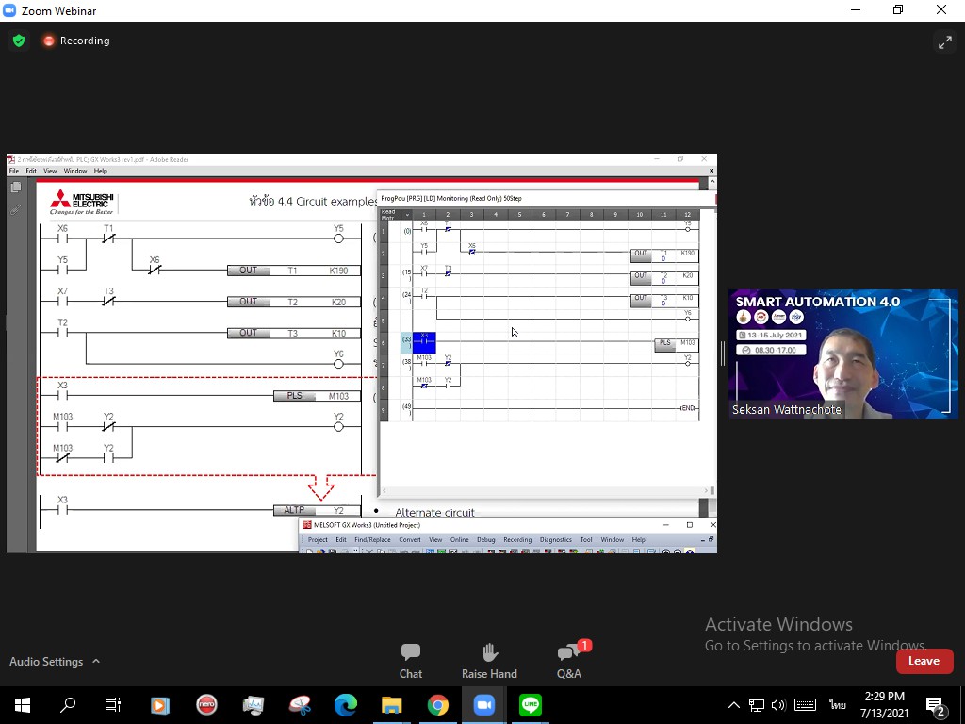
Task: Open the Chat panel in Zoom
Action: point(411,661)
